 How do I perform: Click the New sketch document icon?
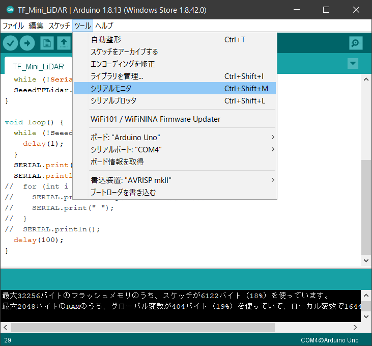[x=47, y=43]
